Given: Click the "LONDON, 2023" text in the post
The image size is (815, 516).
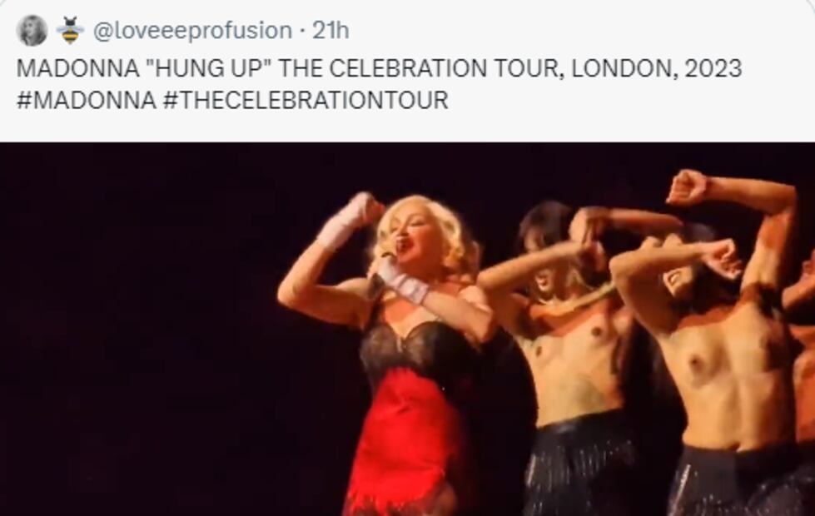Looking at the screenshot, I should [657, 68].
